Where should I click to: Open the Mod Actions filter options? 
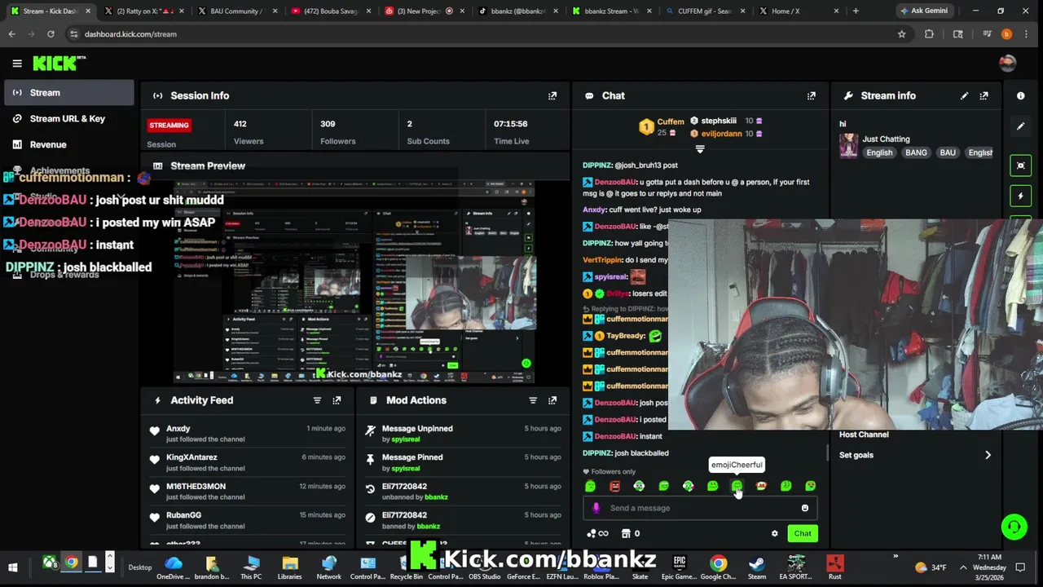[x=533, y=400]
